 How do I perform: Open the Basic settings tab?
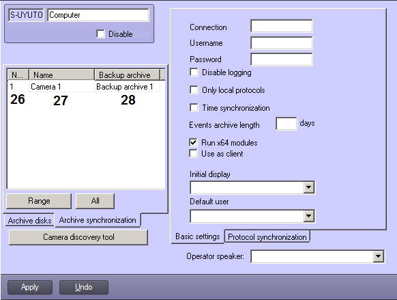click(198, 236)
